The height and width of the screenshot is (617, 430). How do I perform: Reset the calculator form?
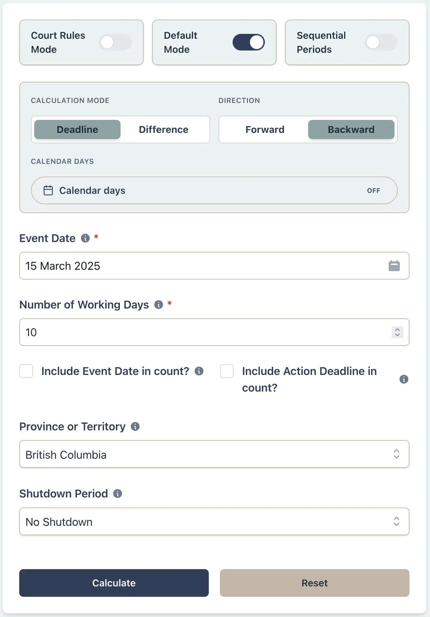point(314,583)
